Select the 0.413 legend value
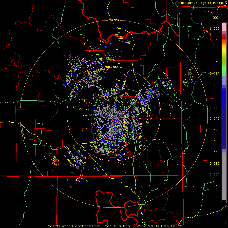228x228 pixels. tap(215, 152)
